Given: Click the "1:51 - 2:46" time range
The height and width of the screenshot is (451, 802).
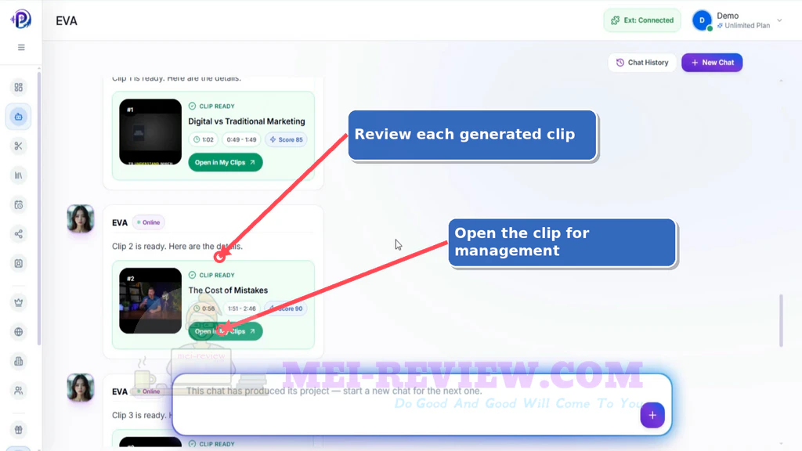Looking at the screenshot, I should click(241, 308).
